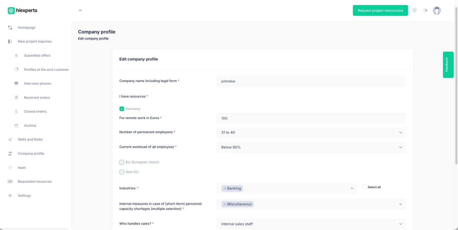This screenshot has width=458, height=230.
Task: Click the Submitted offers shield icon
Action: (x=16, y=56)
